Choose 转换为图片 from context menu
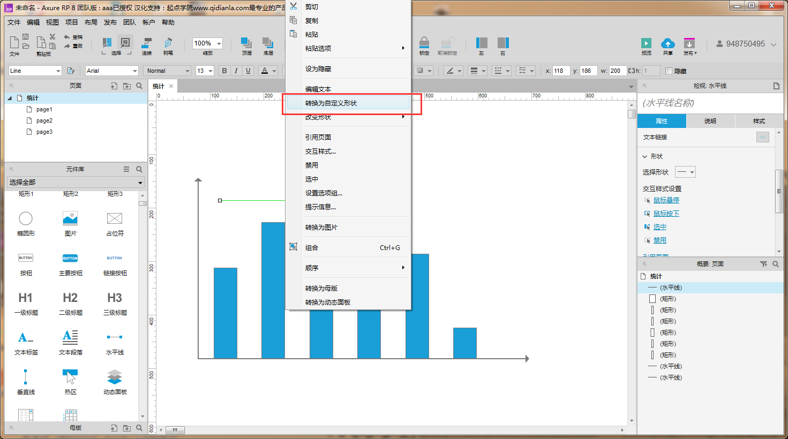 [x=348, y=228]
